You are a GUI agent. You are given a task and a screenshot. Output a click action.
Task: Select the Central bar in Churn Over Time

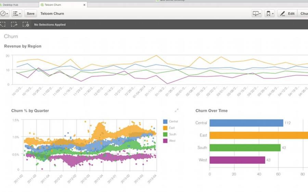[x=246, y=123]
